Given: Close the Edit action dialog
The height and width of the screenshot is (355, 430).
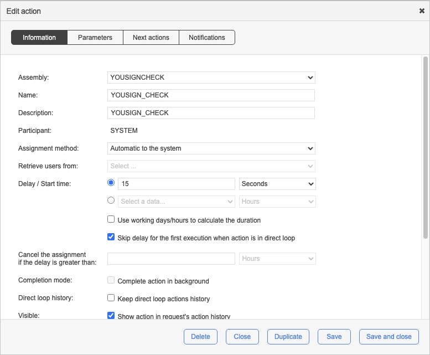Looking at the screenshot, I should click(422, 11).
